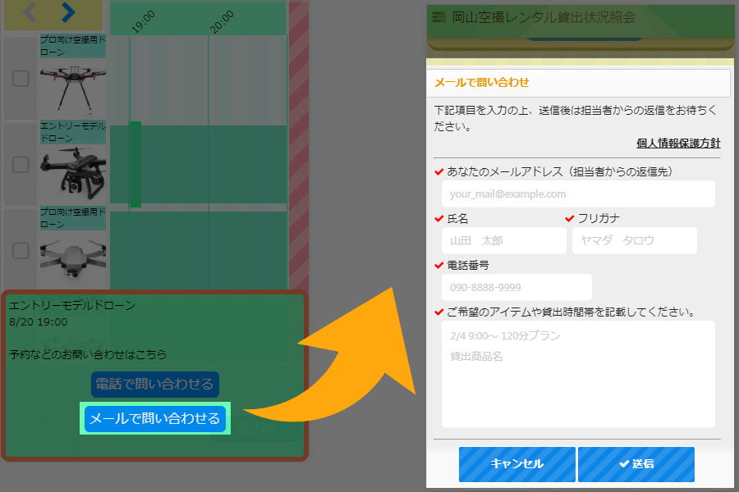Focus the email address input field
The height and width of the screenshot is (492, 739).
tap(578, 194)
